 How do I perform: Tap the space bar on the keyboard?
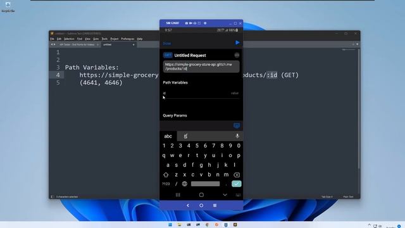coord(205,184)
